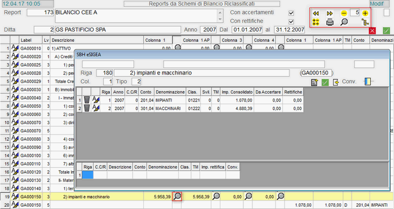The image size is (394, 209).
Task: Click the GA000150 code field in dialog
Action: point(316,73)
